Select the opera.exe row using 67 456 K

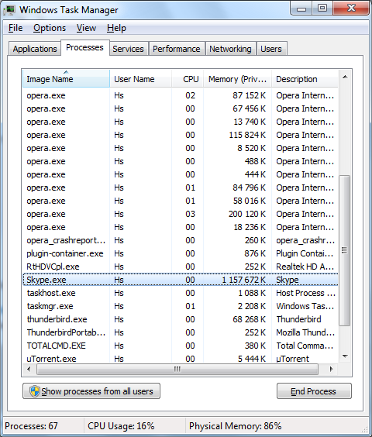[x=181, y=108]
